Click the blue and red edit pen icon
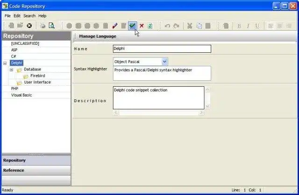 114,26
